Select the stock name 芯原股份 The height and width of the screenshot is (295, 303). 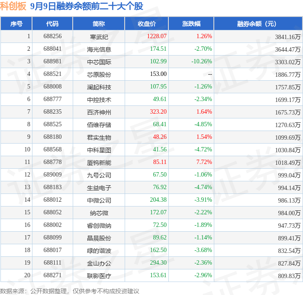pos(99,75)
